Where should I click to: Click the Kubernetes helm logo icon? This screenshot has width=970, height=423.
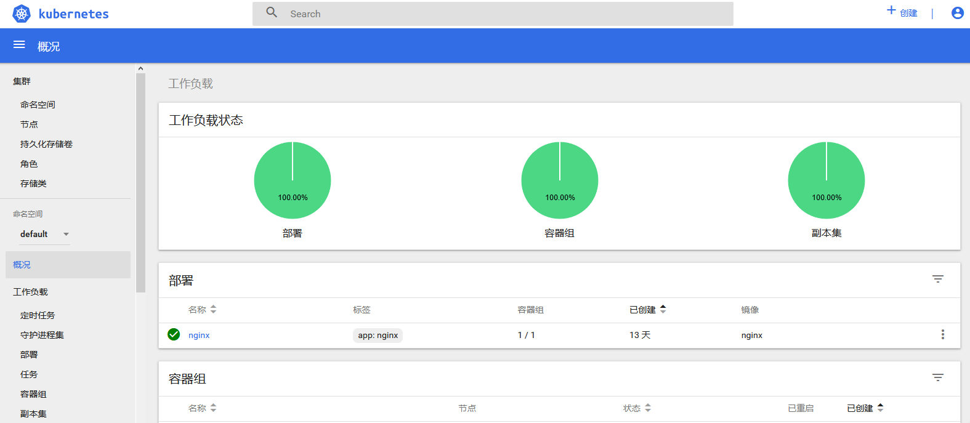(x=22, y=14)
